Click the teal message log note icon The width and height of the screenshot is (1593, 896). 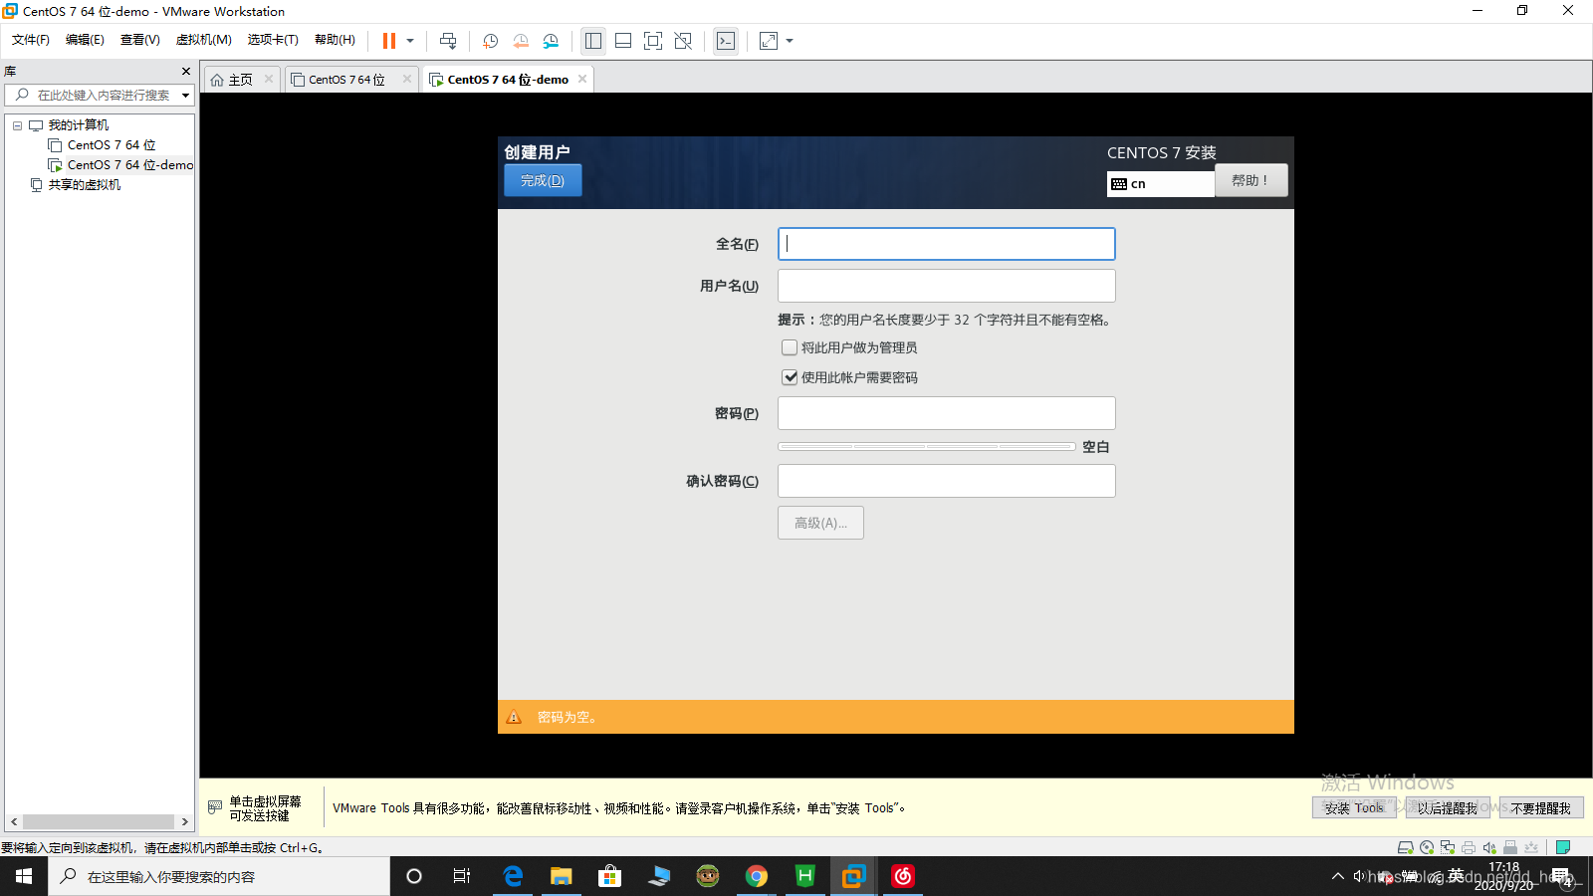tap(1563, 848)
